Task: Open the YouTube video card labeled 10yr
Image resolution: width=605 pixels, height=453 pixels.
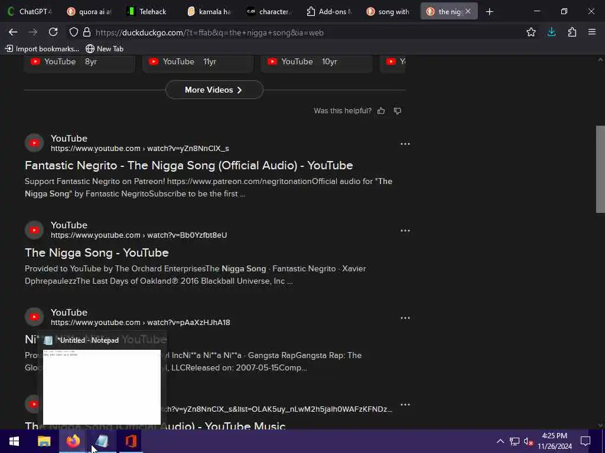Action: (x=317, y=63)
